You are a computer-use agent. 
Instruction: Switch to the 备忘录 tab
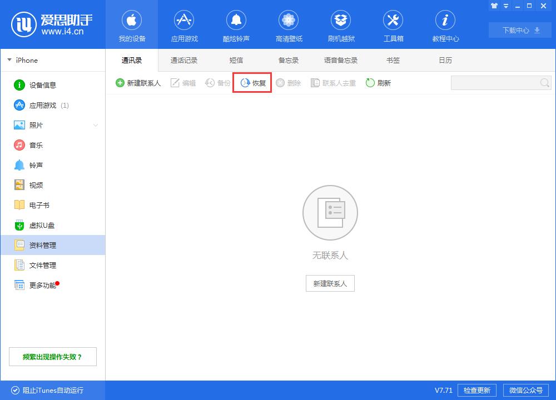pyautogui.click(x=288, y=60)
